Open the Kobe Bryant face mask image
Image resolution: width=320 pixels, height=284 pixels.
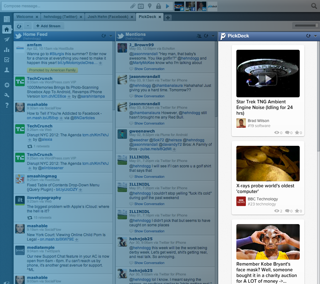click(268, 242)
